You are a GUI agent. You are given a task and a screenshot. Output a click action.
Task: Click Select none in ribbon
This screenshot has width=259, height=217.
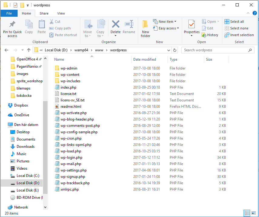pyautogui.click(x=236, y=28)
